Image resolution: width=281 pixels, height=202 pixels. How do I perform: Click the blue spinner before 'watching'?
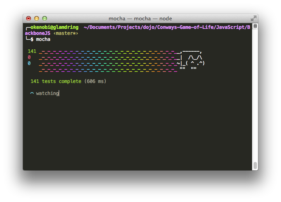point(32,93)
